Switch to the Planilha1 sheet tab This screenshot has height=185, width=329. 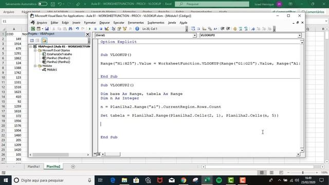pos(33,166)
